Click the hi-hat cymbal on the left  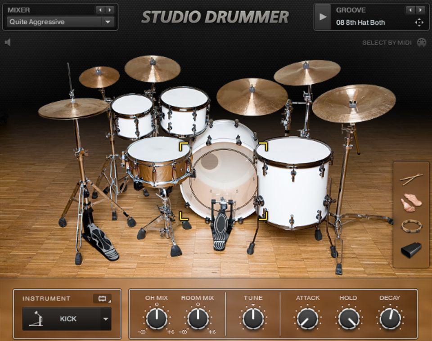73,108
